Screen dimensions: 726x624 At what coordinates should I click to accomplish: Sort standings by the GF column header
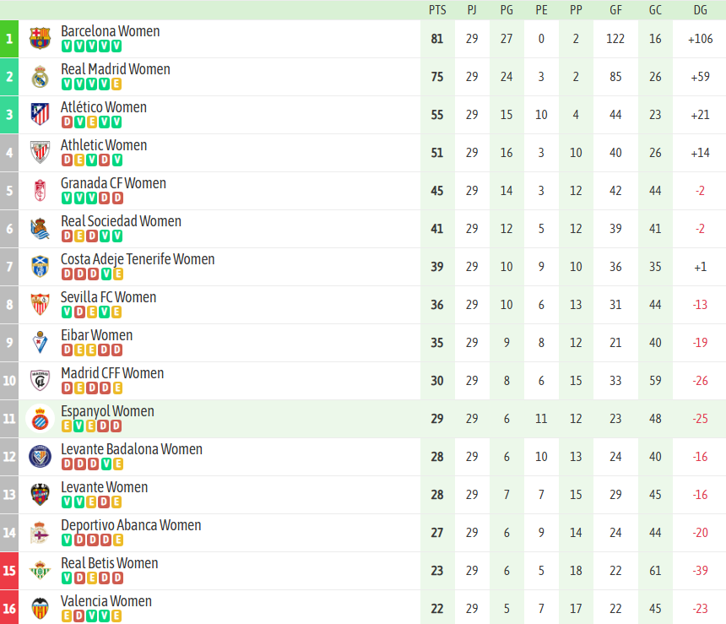(x=615, y=9)
